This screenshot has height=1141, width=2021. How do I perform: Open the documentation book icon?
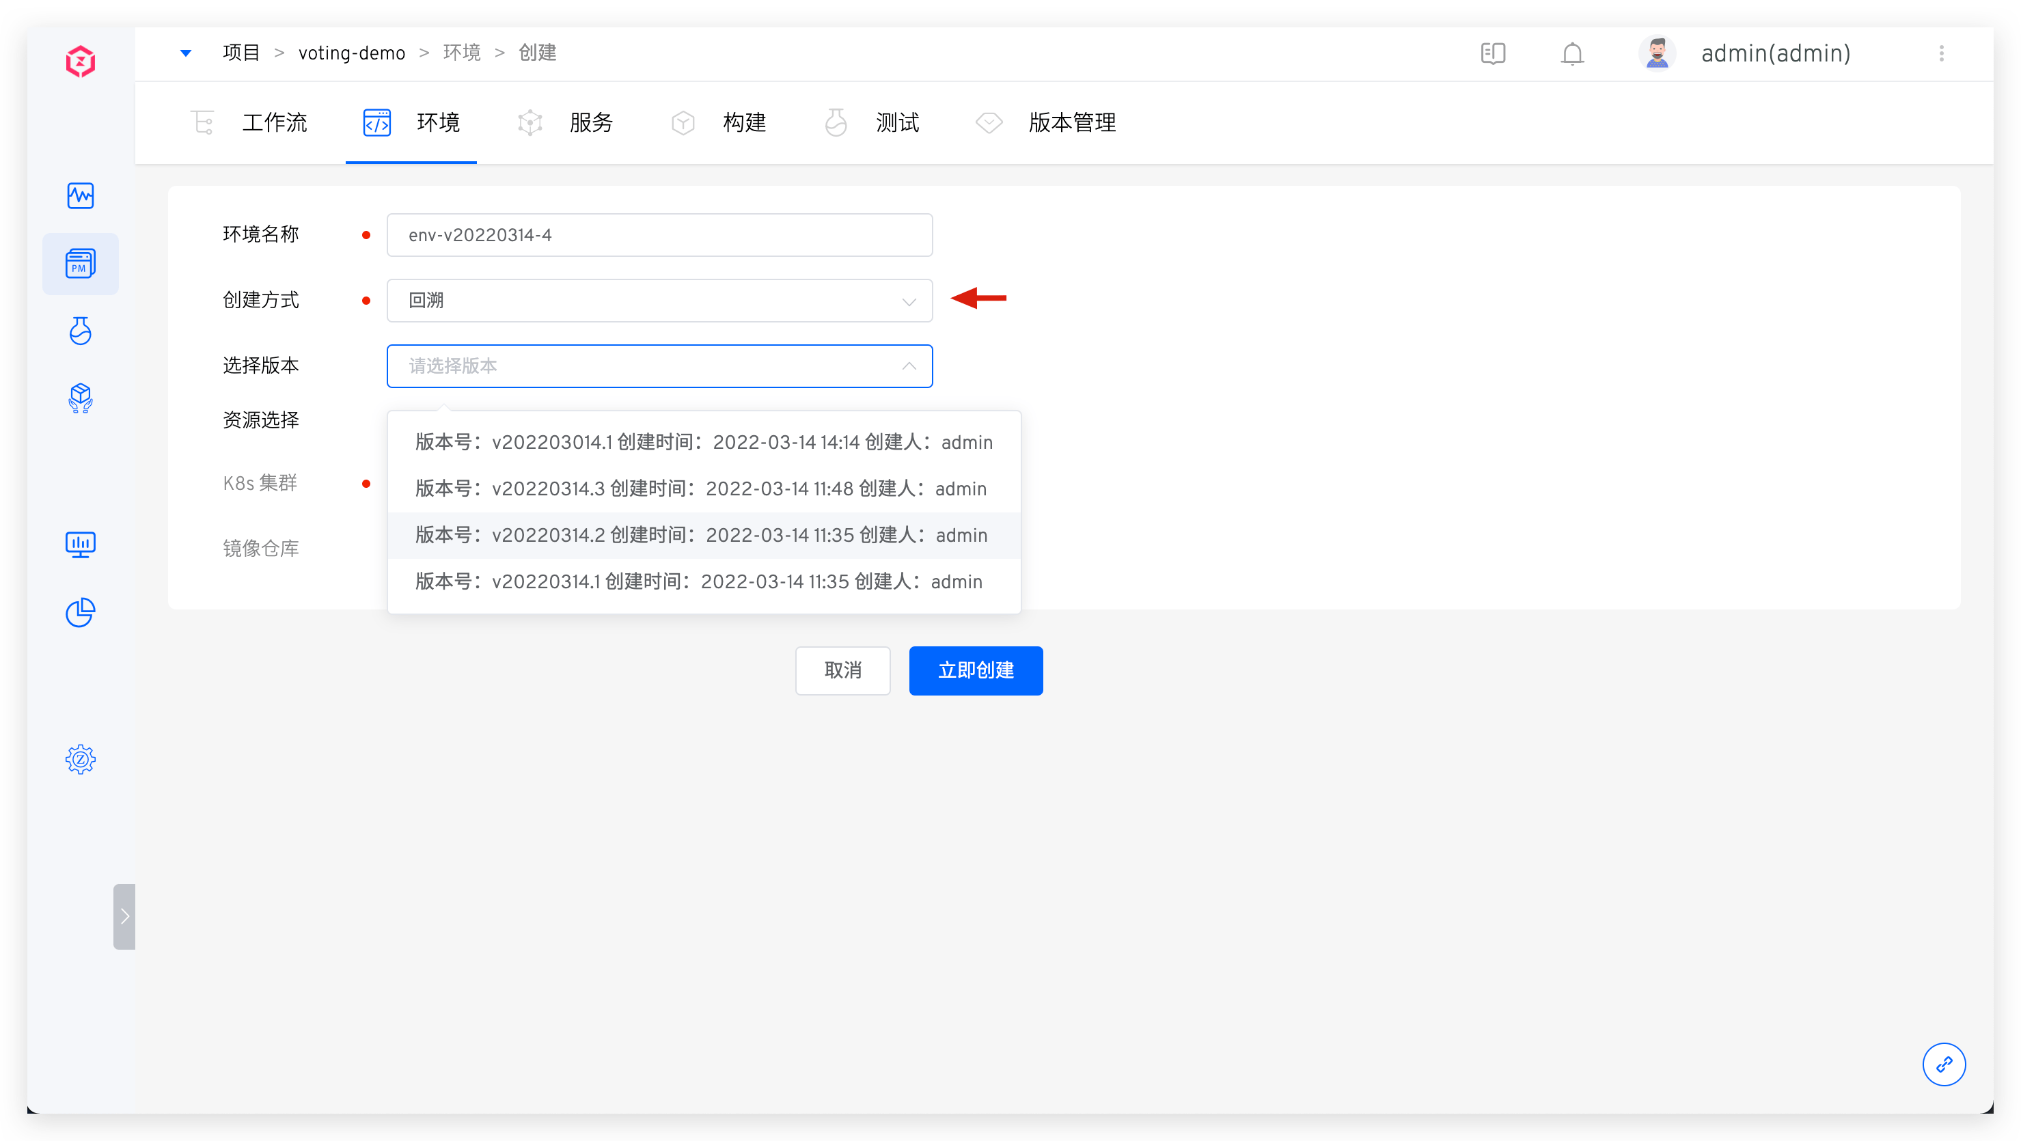tap(1493, 53)
